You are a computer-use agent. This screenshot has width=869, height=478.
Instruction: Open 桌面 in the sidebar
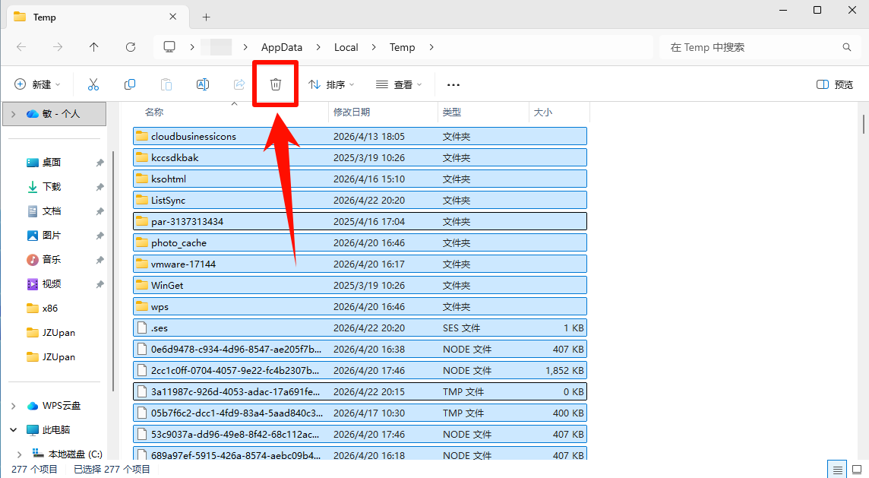tap(52, 163)
